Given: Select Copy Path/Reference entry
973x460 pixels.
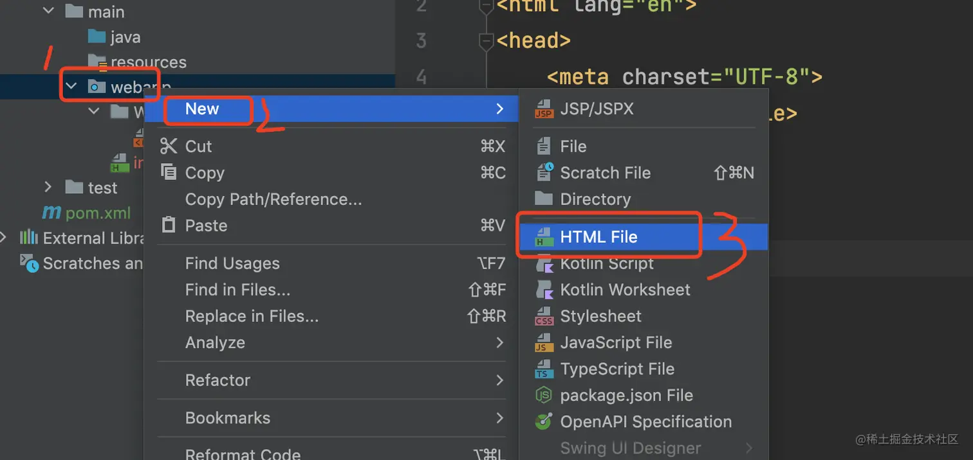Looking at the screenshot, I should tap(273, 199).
